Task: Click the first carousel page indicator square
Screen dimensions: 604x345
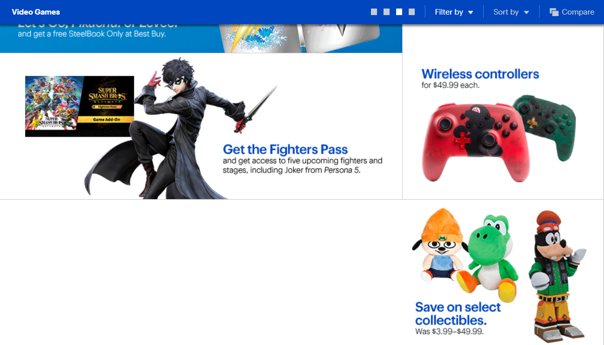Action: (x=374, y=12)
